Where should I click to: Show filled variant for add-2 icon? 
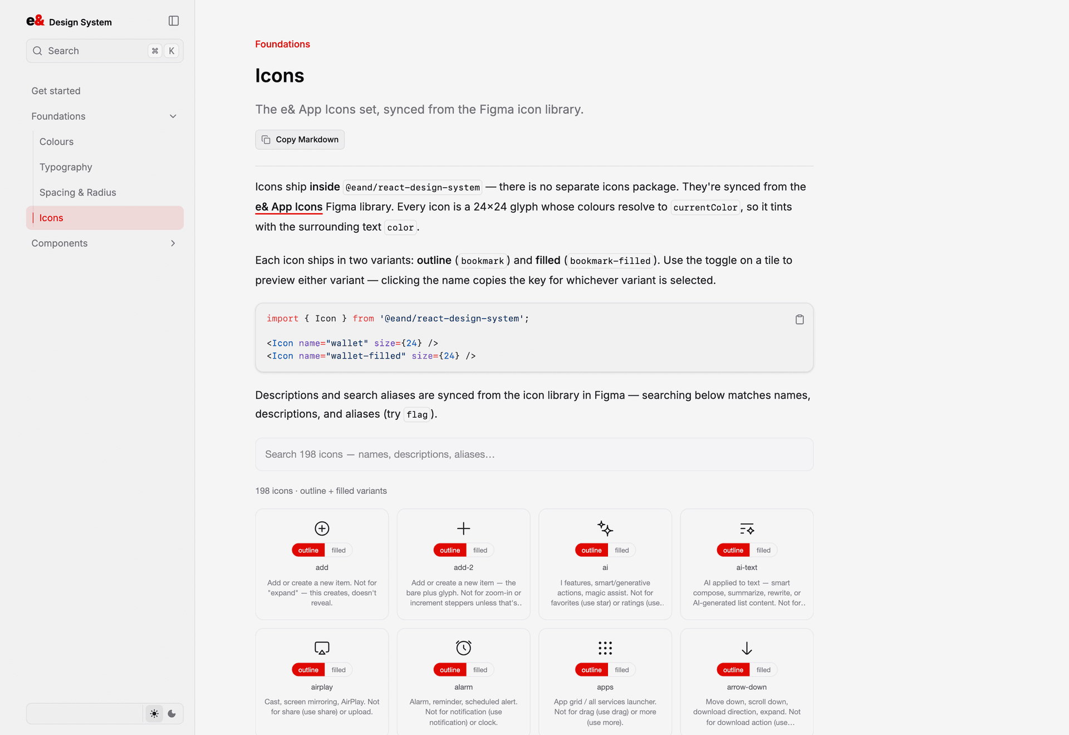point(480,550)
